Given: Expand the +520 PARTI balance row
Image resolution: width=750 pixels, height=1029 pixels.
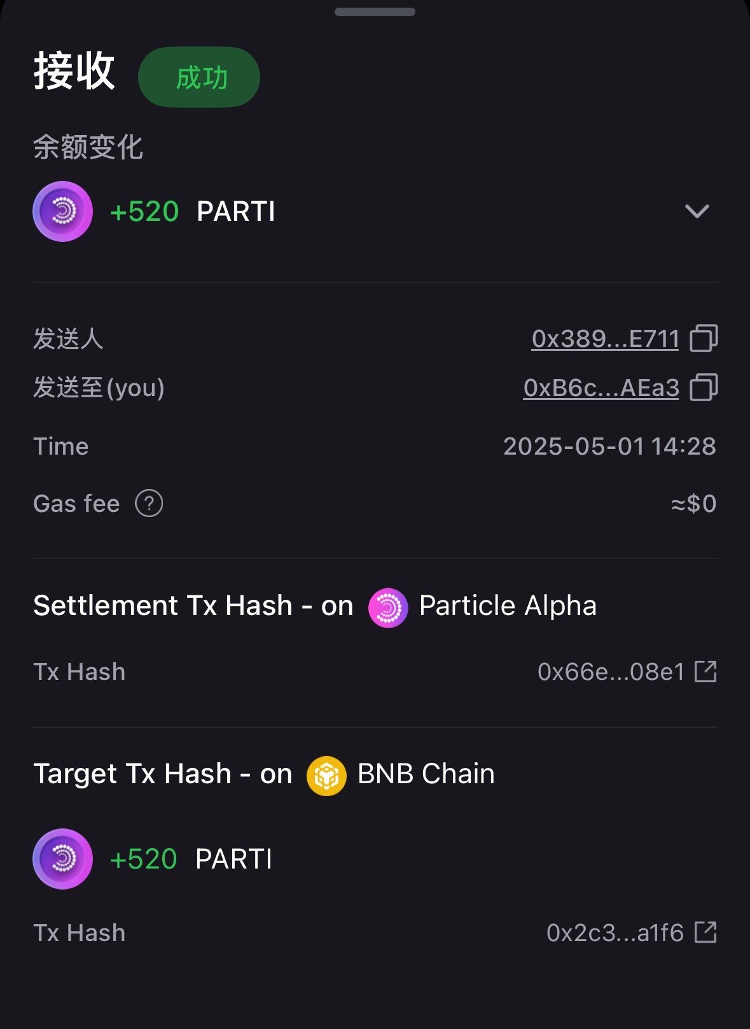Looking at the screenshot, I should coord(375,211).
